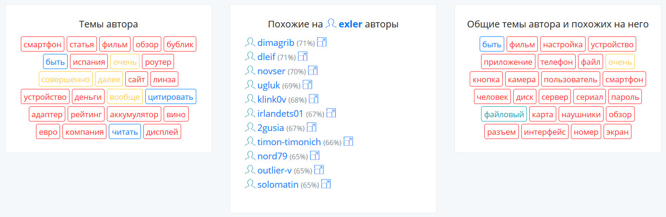Click the external link icon next to klink0v
Viewport: 666px width, 217px height.
[x=313, y=99]
